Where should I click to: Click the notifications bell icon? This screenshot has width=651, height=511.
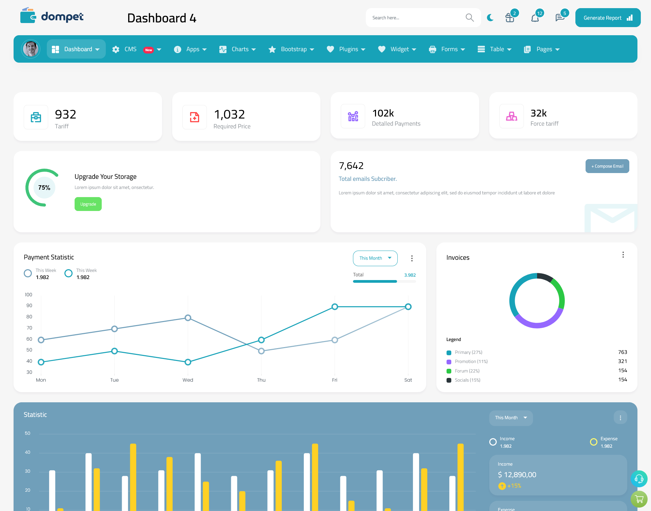tap(535, 17)
